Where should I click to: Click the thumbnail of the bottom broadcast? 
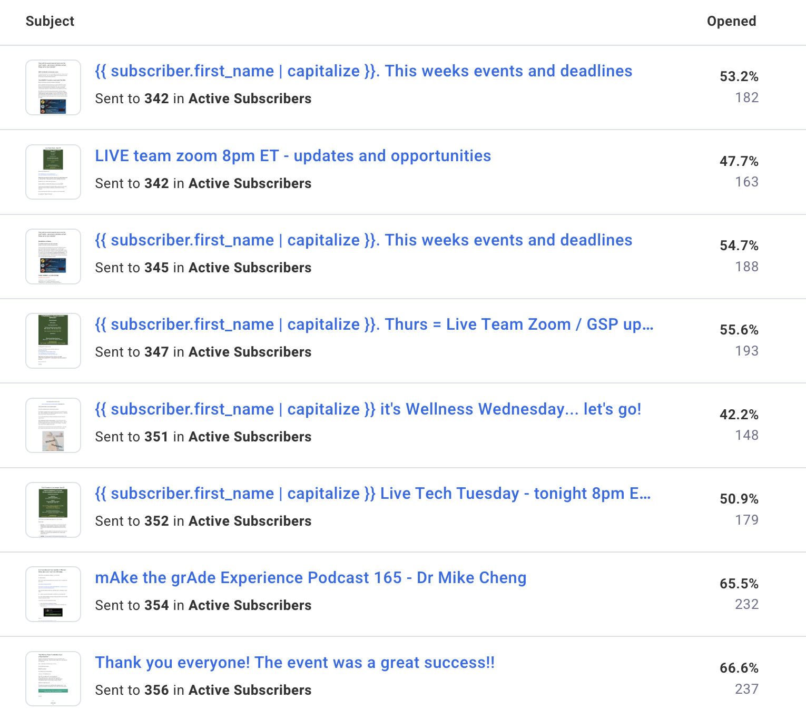point(53,678)
